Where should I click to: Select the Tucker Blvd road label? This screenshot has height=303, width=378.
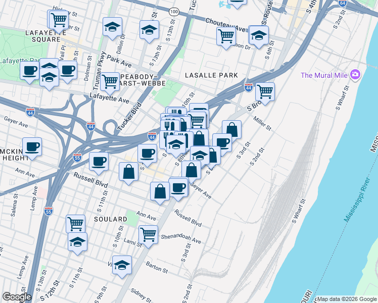tap(130, 116)
